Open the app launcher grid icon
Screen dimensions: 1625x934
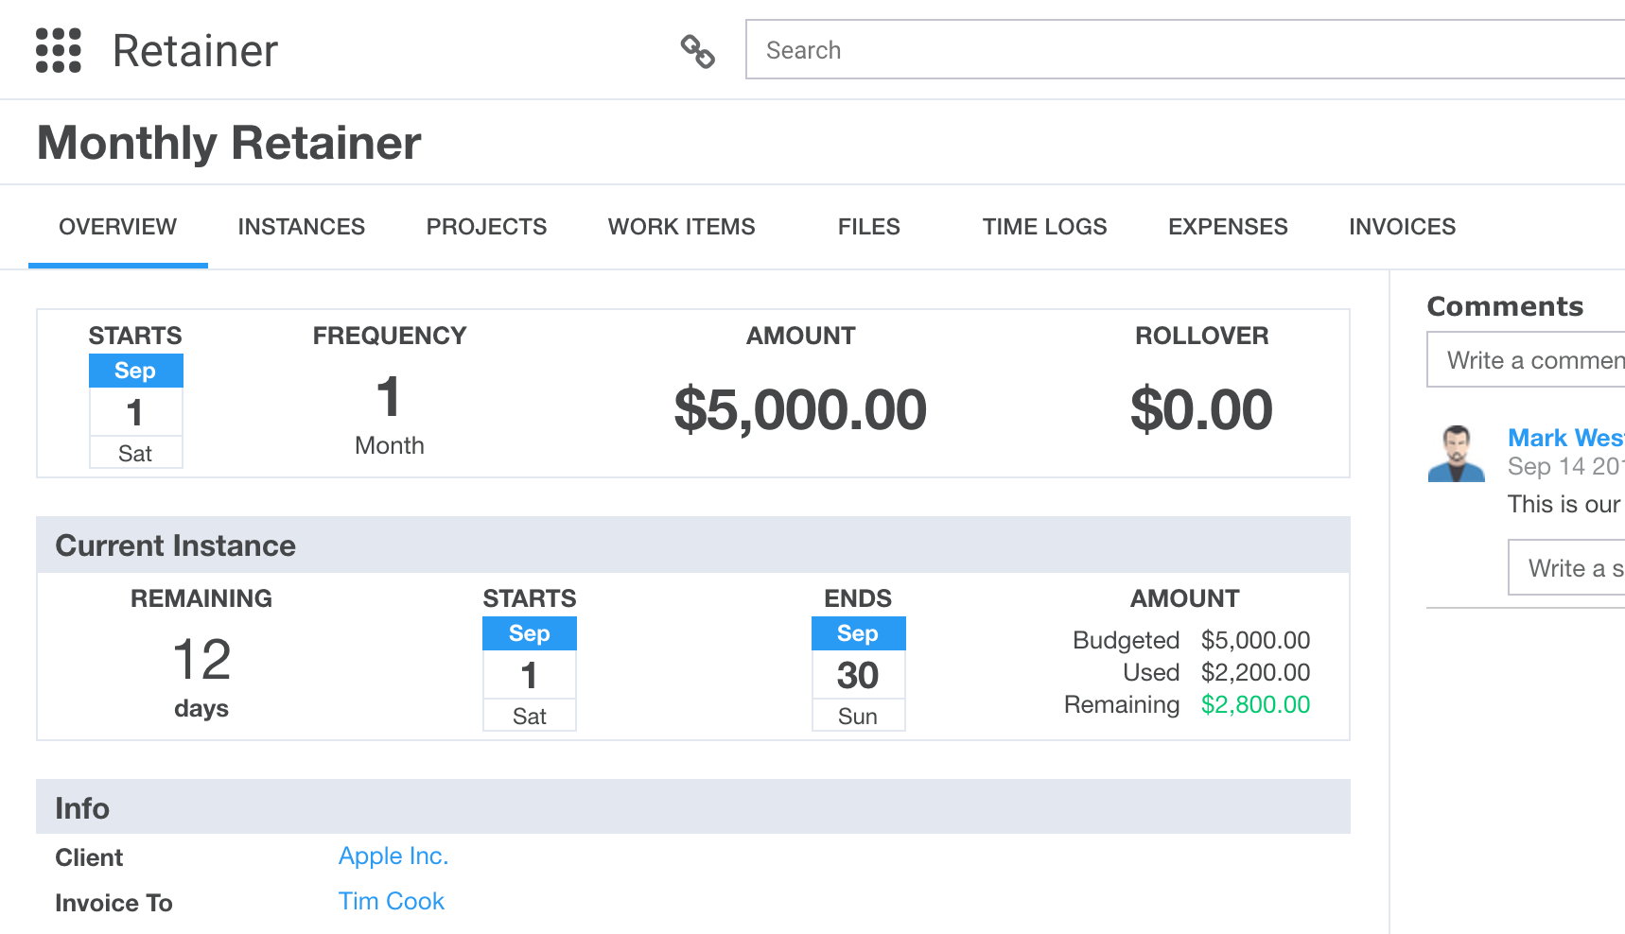(58, 50)
